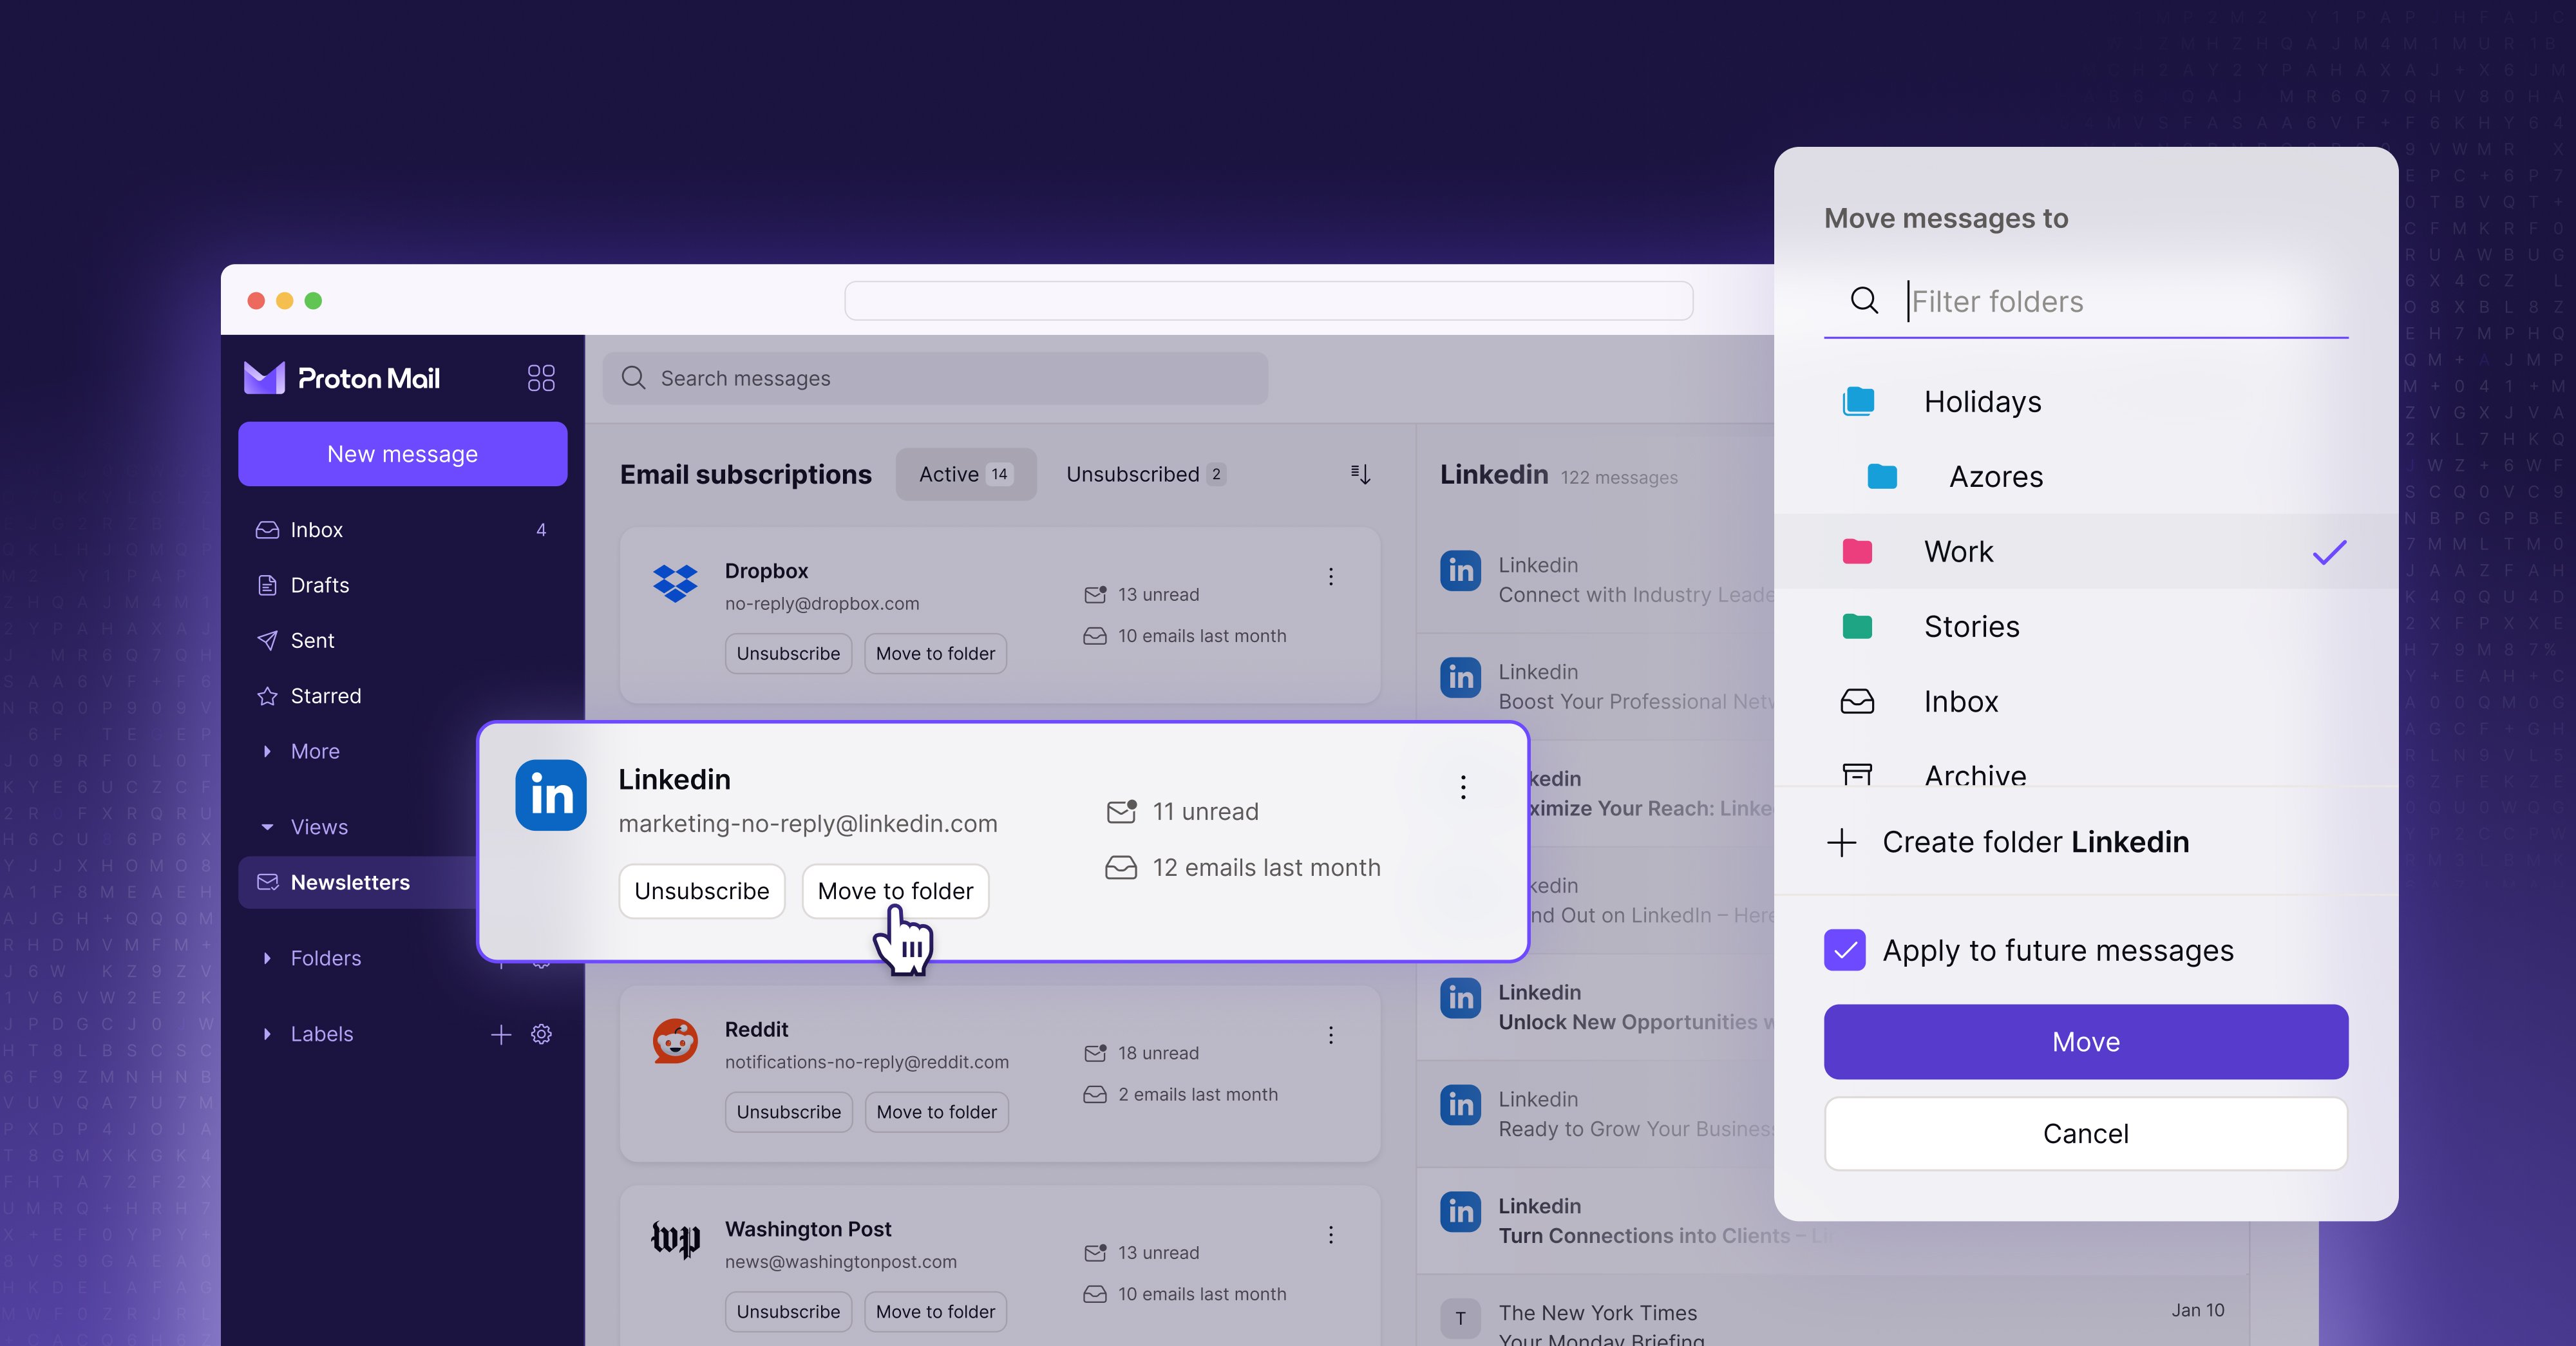This screenshot has width=2576, height=1346.
Task: Select the Work folder option
Action: 1958,552
